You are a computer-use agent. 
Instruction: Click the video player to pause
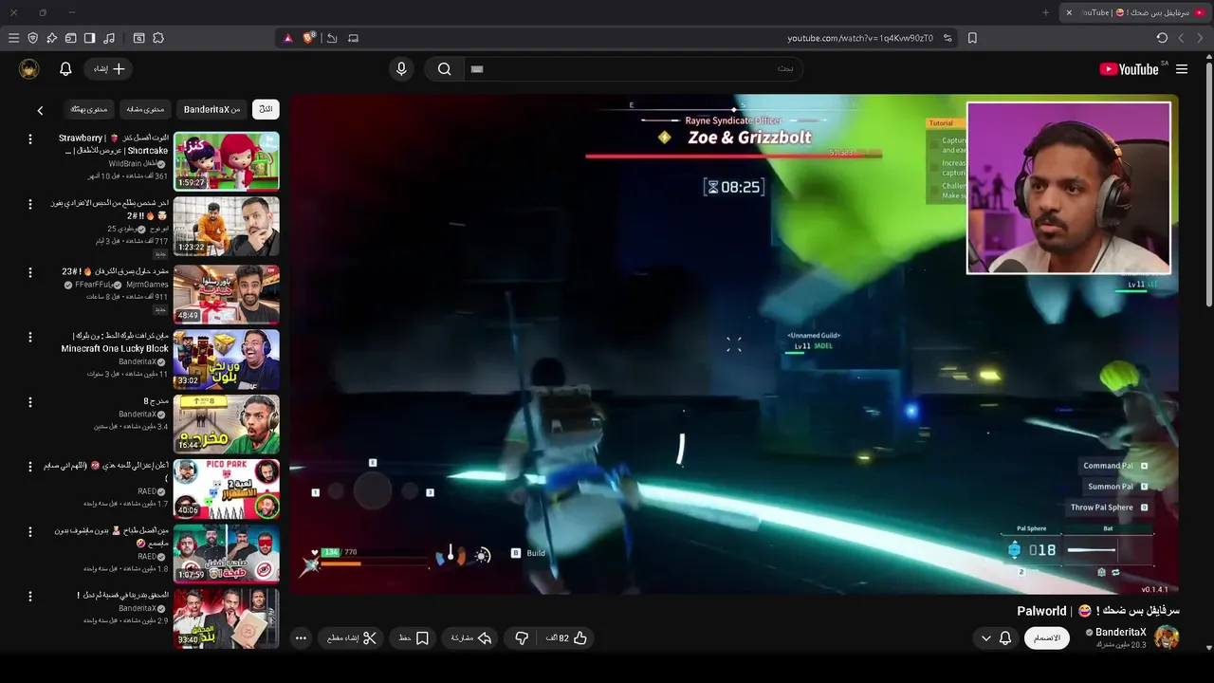[734, 343]
